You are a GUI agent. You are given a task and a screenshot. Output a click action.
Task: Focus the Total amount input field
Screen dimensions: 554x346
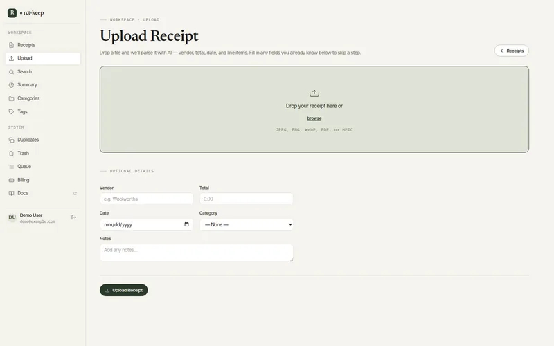click(247, 199)
